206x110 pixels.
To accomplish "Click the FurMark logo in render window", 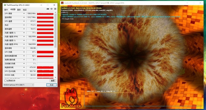I will pos(71,98).
